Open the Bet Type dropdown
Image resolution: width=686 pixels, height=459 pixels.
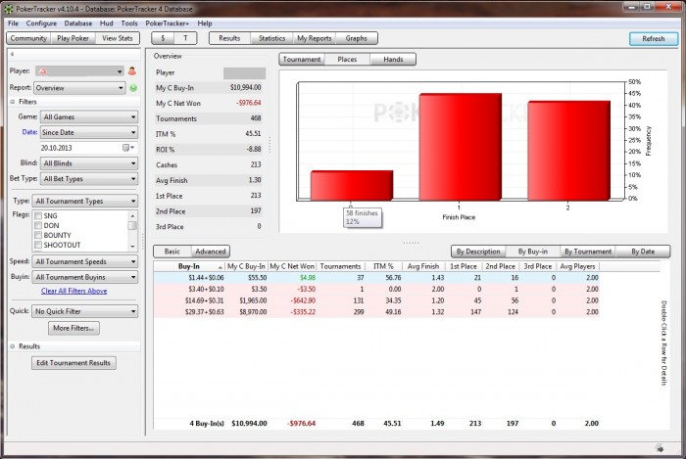pos(89,179)
